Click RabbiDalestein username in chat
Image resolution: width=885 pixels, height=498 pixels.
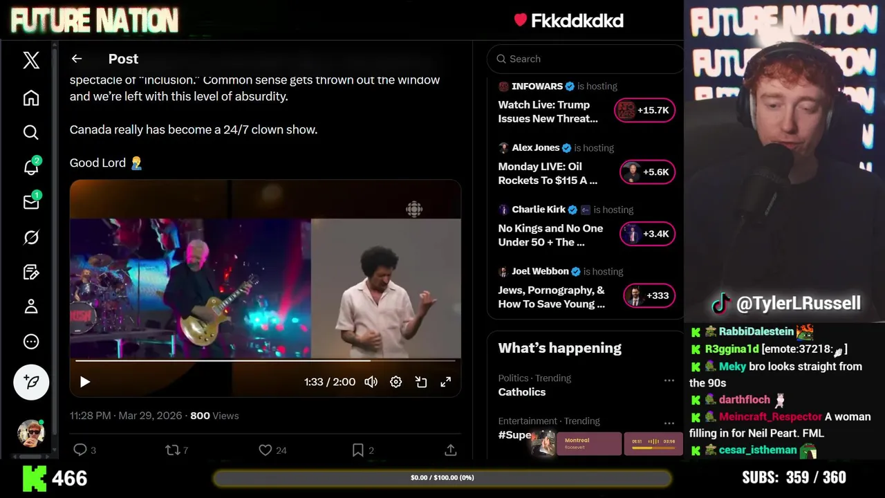point(756,332)
